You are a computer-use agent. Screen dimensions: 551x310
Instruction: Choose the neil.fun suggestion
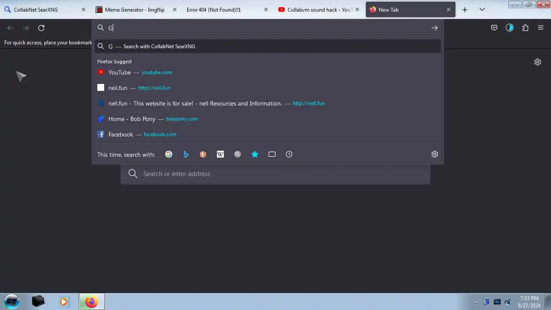(x=268, y=88)
